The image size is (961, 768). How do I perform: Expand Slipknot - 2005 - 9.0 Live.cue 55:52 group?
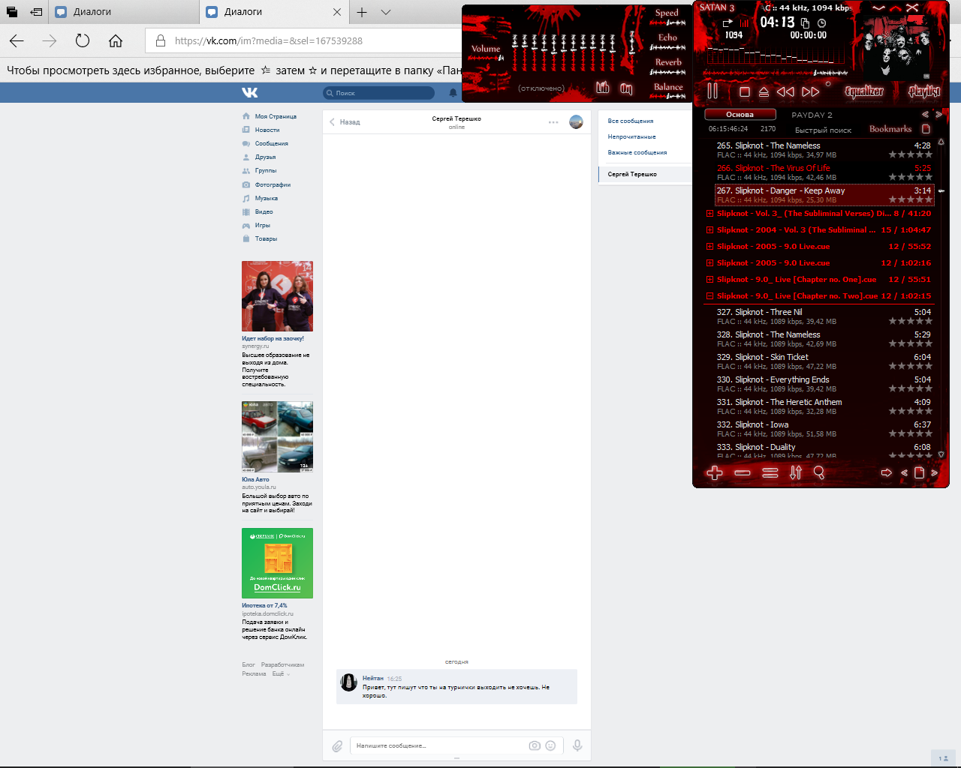tap(709, 247)
